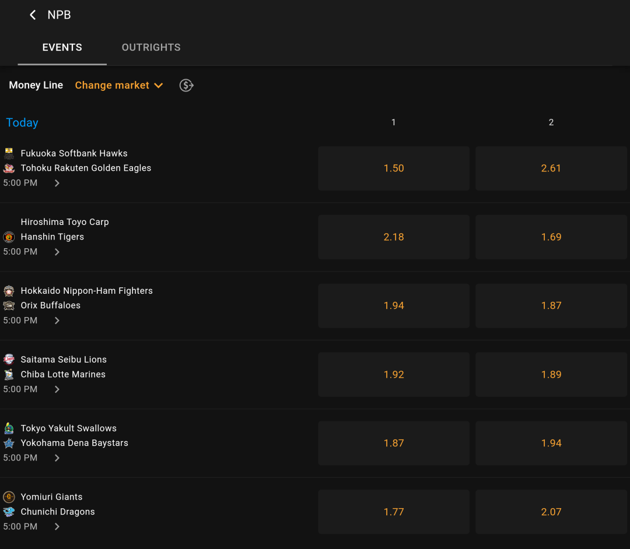Switch to the EVENTS tab
Viewport: 630px width, 549px height.
pos(62,47)
